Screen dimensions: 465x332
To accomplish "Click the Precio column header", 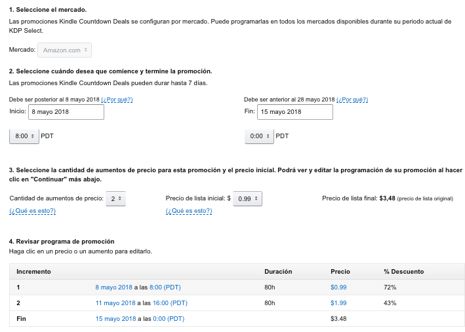I will 340,271.
